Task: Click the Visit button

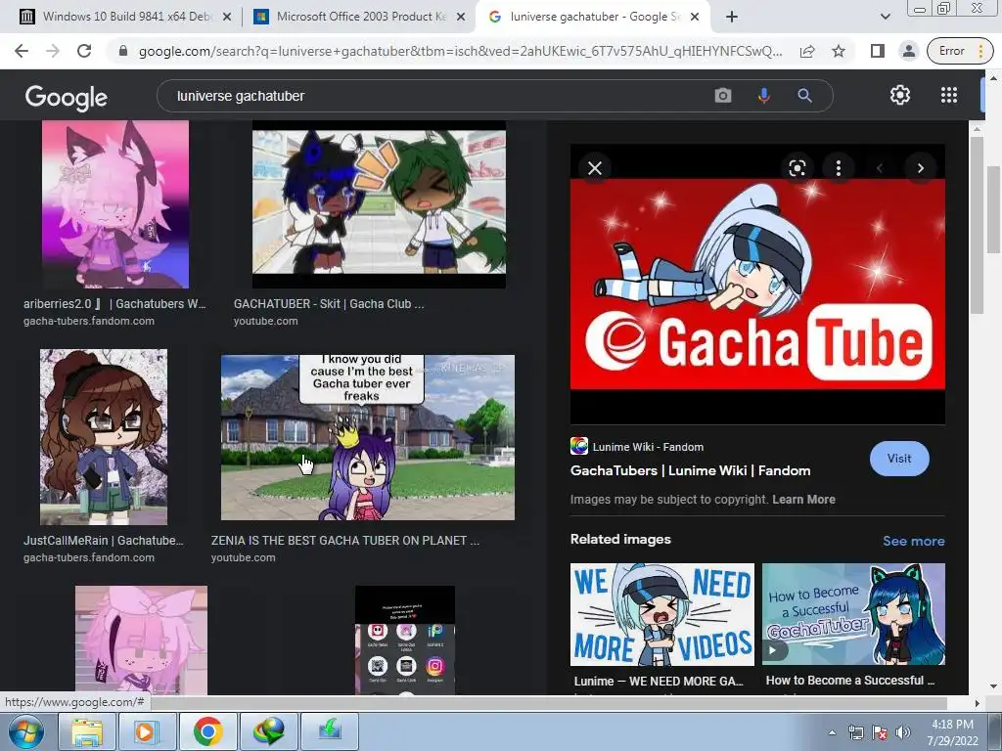Action: coord(899,459)
